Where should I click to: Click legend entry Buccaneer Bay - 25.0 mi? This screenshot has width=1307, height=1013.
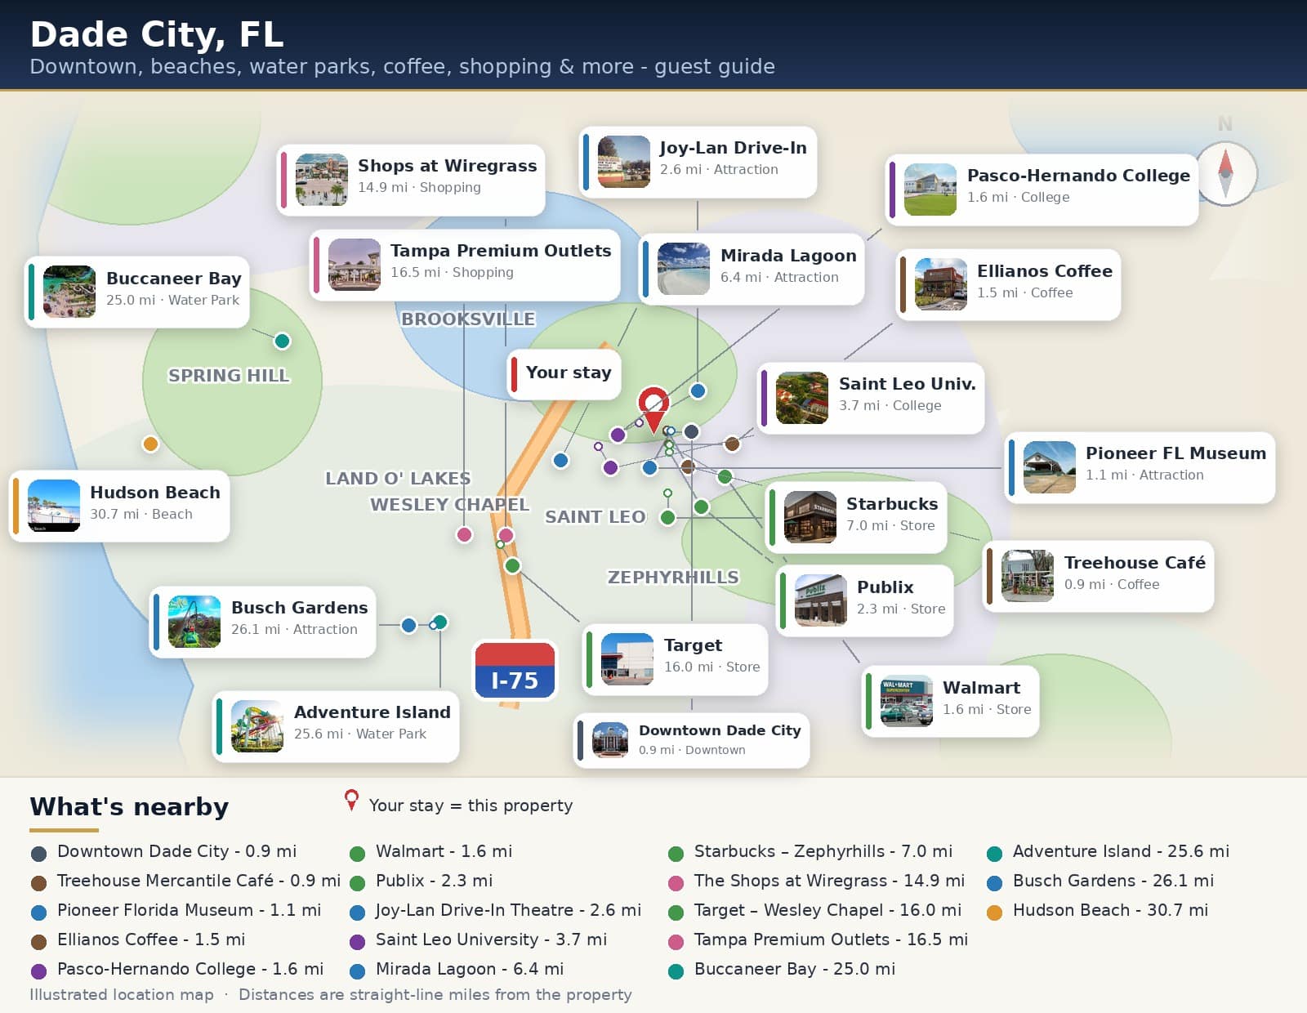[782, 969]
